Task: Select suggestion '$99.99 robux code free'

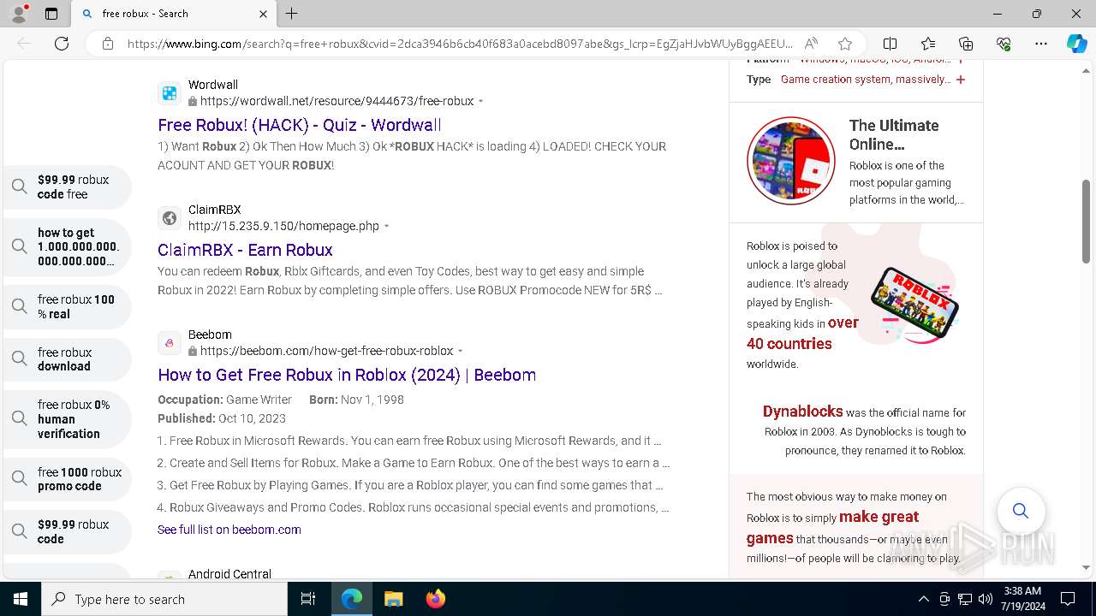Action: pyautogui.click(x=68, y=187)
